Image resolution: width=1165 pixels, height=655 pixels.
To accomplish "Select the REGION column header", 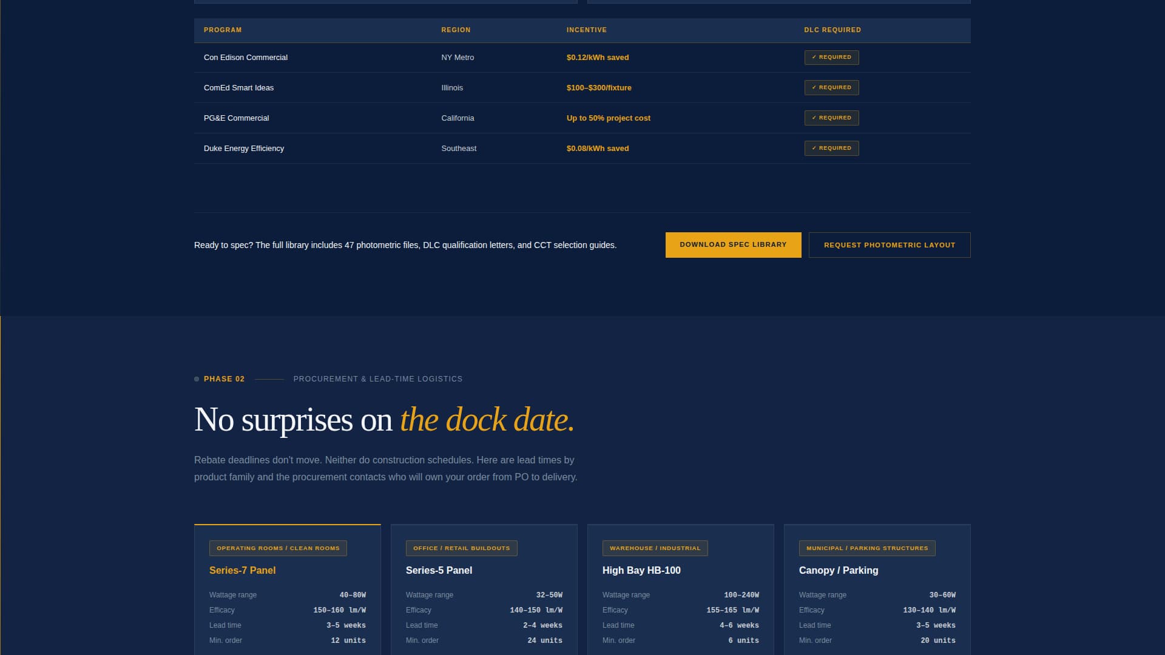I will click(456, 30).
